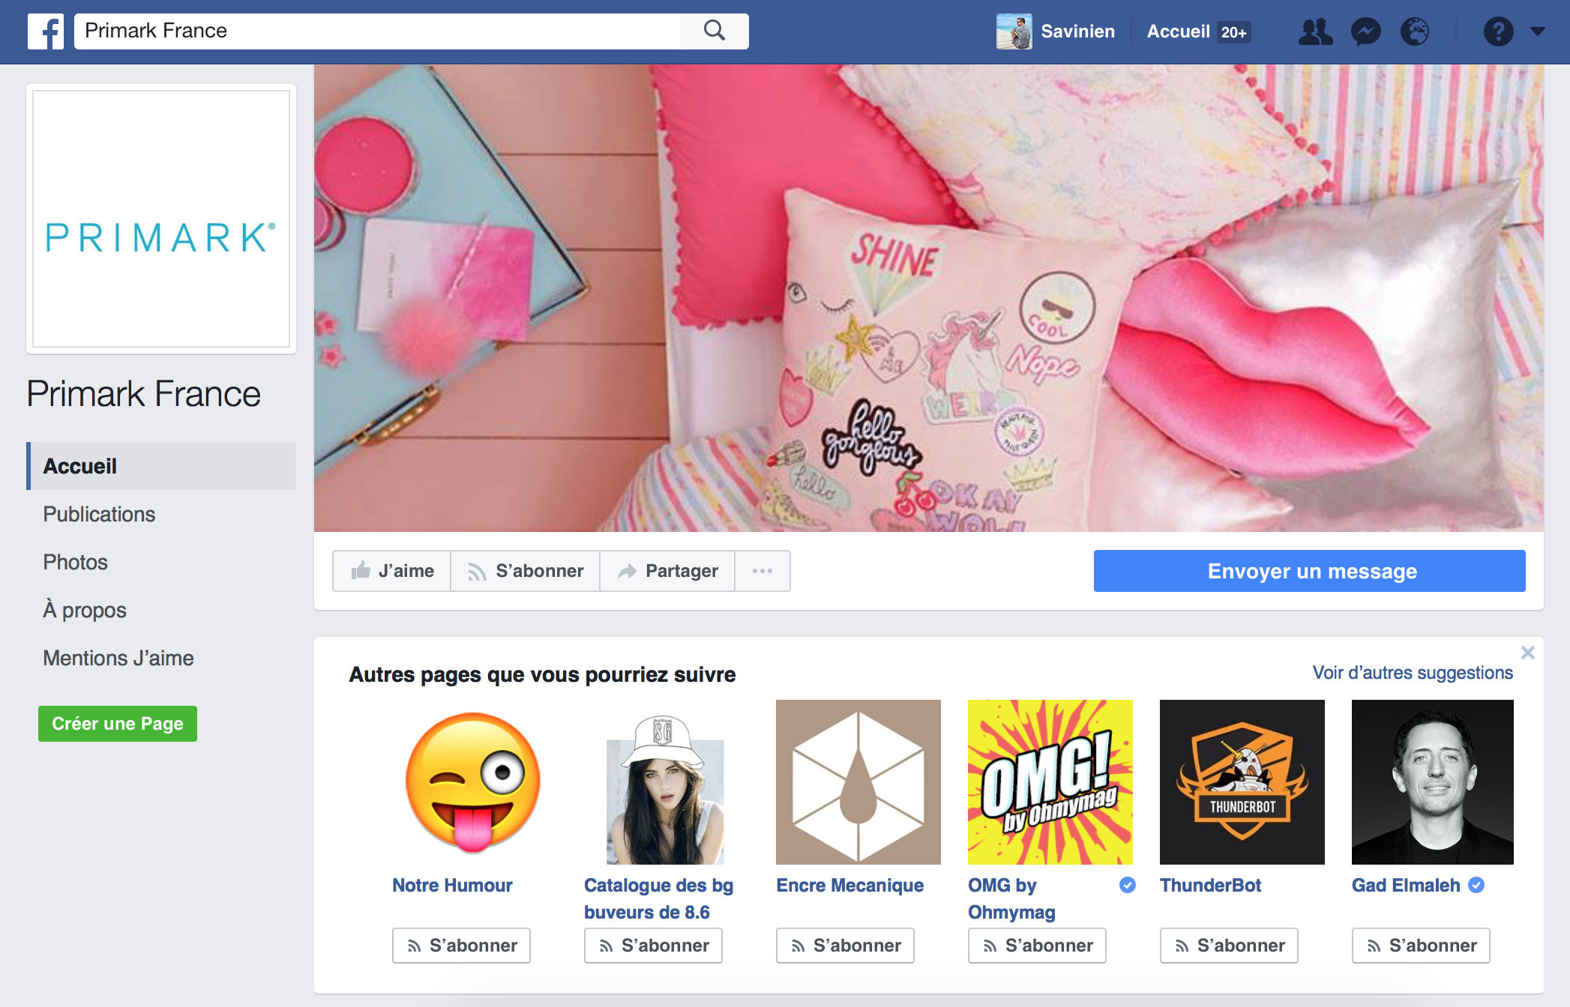1570x1007 pixels.
Task: Open notifications globe icon
Action: click(x=1416, y=31)
